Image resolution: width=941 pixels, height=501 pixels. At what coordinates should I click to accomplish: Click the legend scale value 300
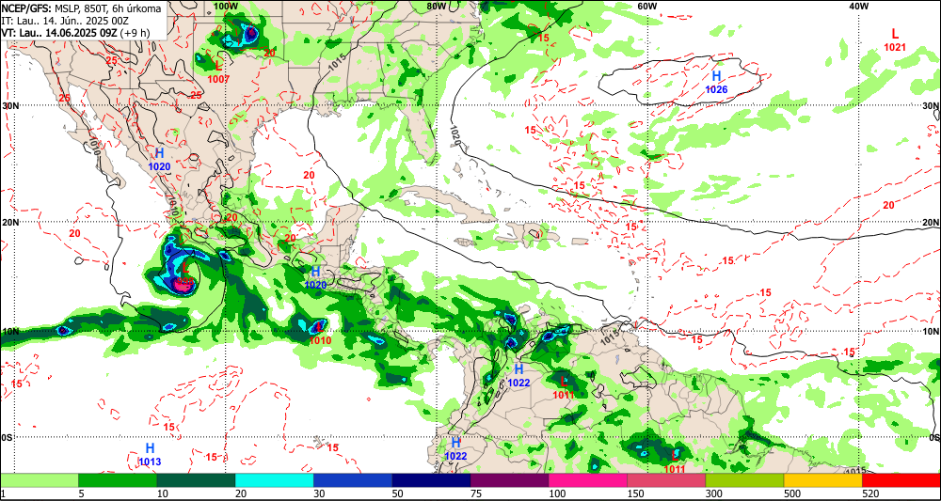[712, 493]
